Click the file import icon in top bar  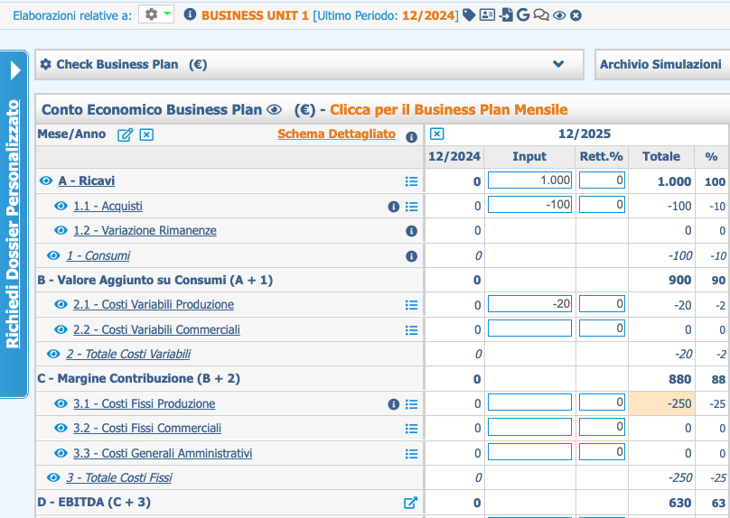(506, 15)
